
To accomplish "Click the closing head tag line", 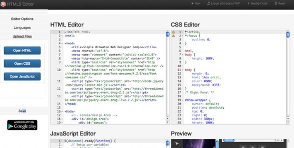I will click(x=70, y=104).
